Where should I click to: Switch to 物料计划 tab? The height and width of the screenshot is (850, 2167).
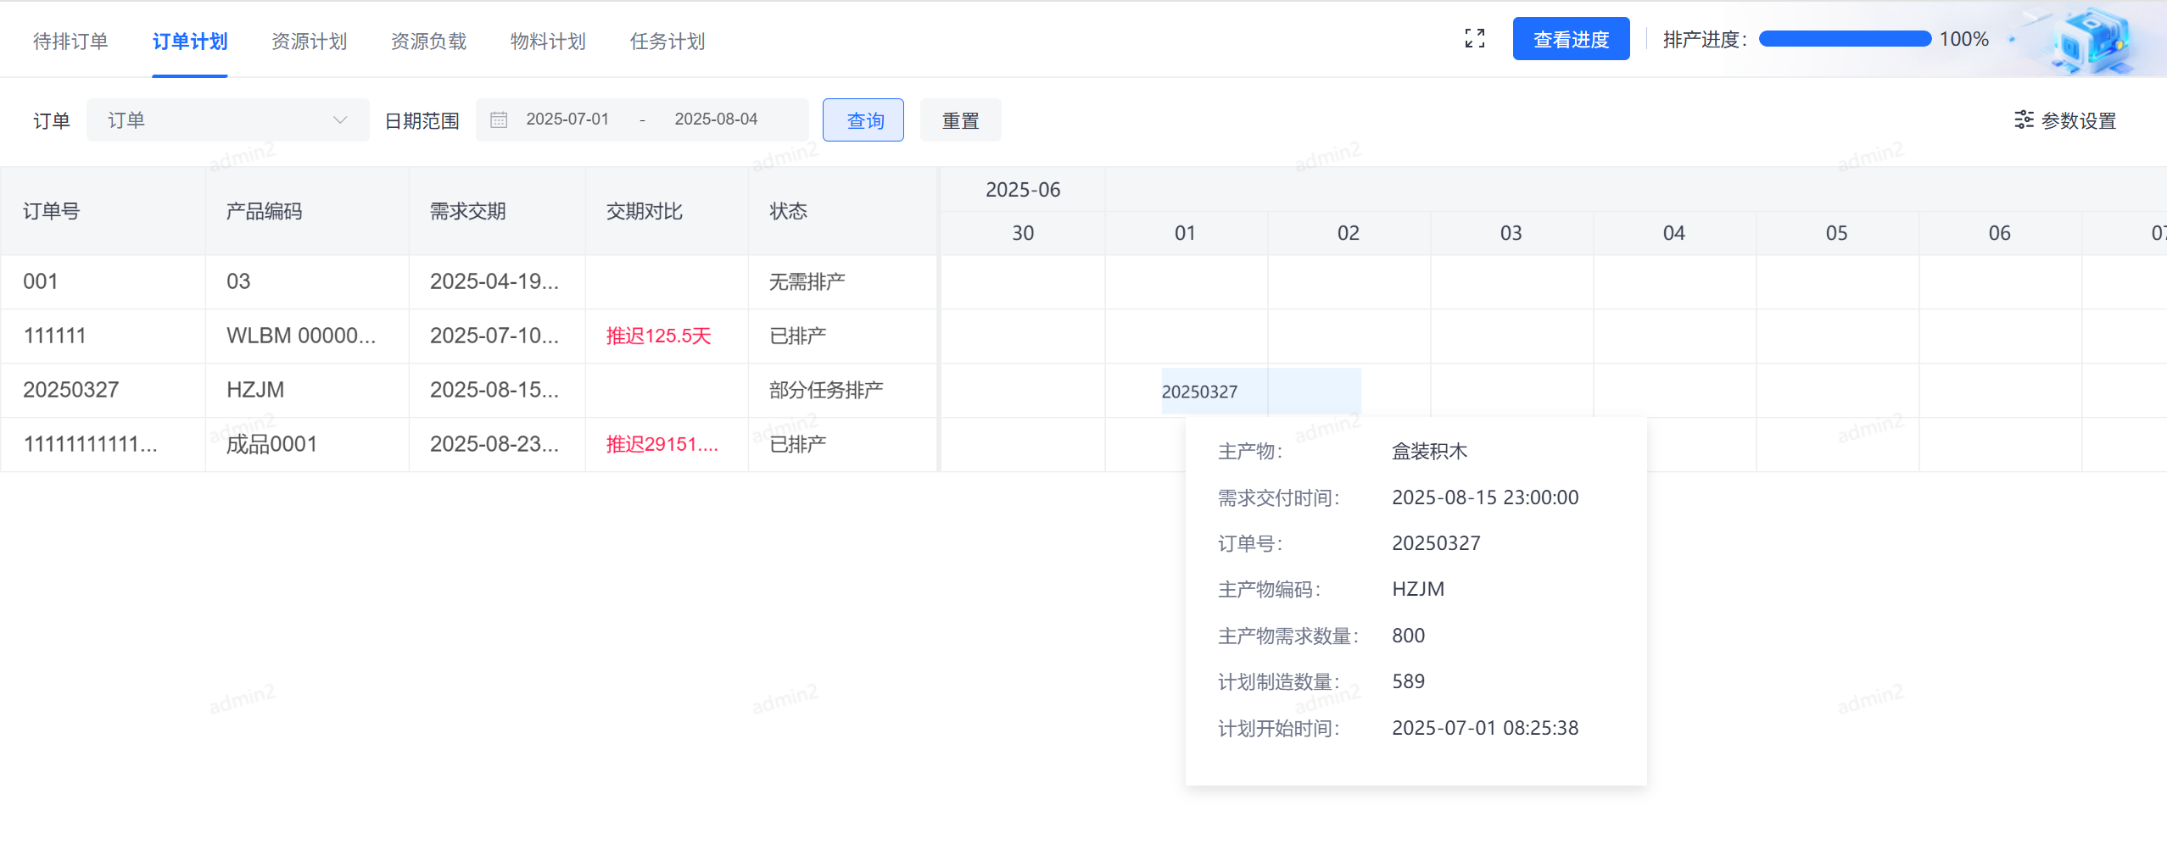548,41
